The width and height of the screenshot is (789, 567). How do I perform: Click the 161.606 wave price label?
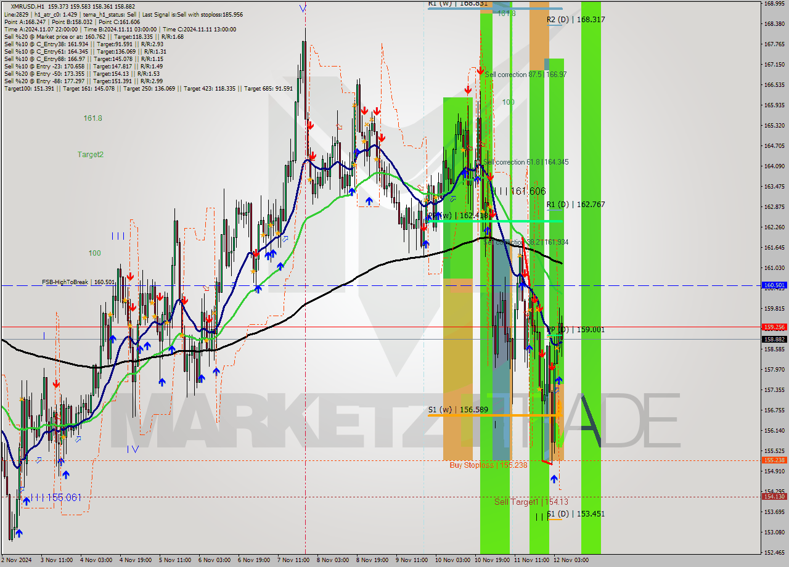tap(528, 192)
